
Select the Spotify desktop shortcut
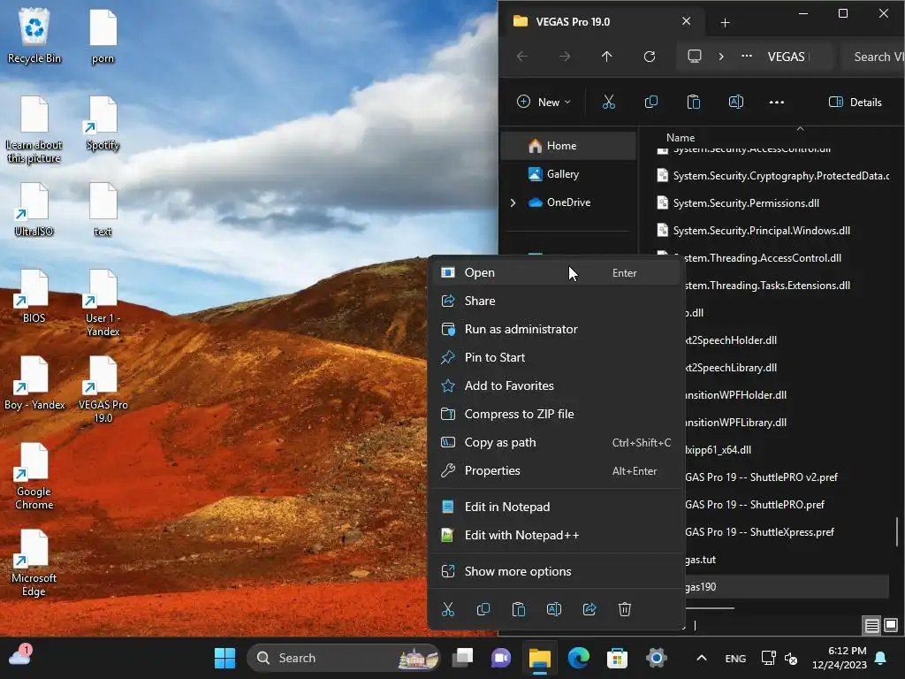pos(103,124)
